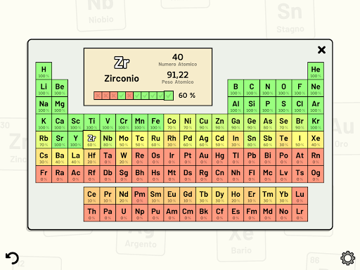Select the Pb element tile
The image size is (360, 270).
pos(252,157)
